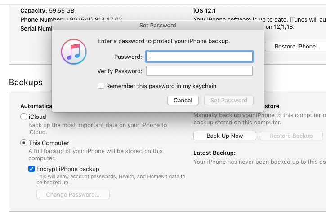Choose the This Computer radio button

(x=24, y=143)
